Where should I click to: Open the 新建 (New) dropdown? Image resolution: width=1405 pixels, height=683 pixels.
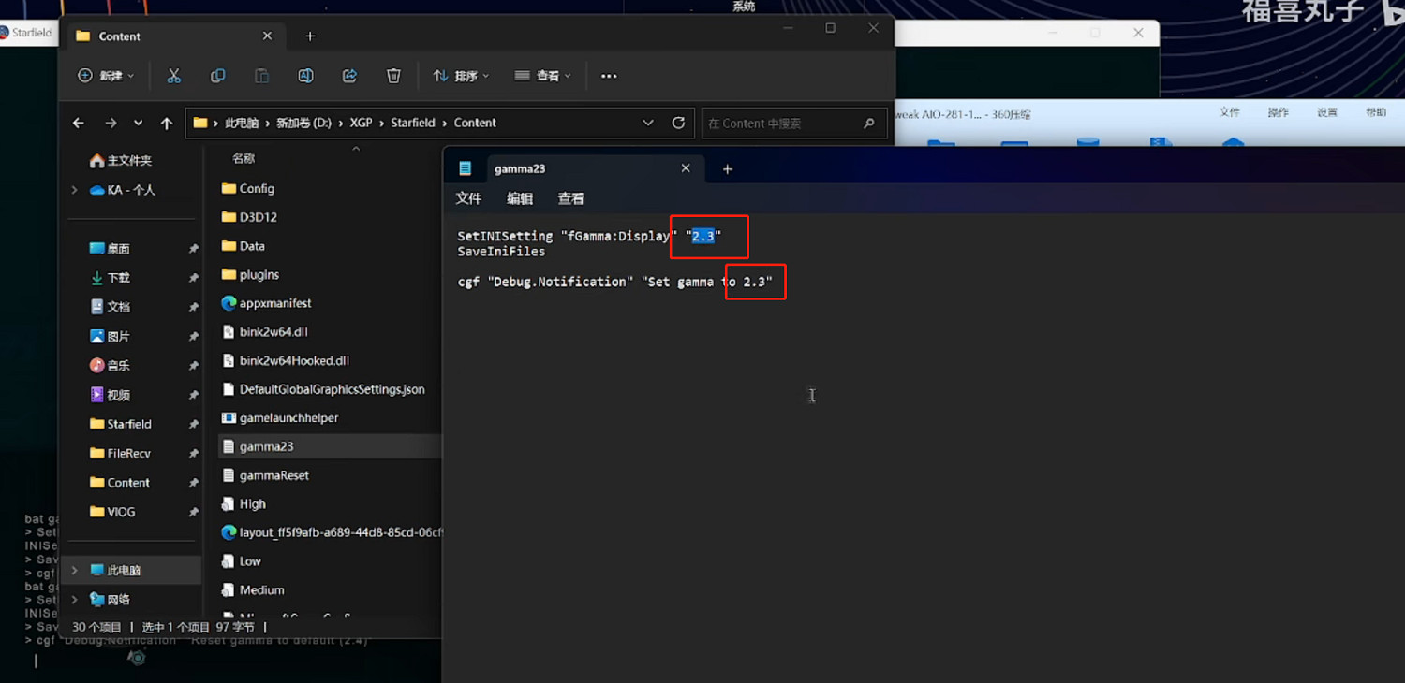pos(105,76)
